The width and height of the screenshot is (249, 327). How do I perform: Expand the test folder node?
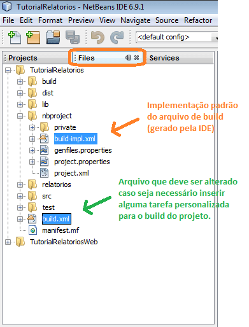tap(20, 207)
